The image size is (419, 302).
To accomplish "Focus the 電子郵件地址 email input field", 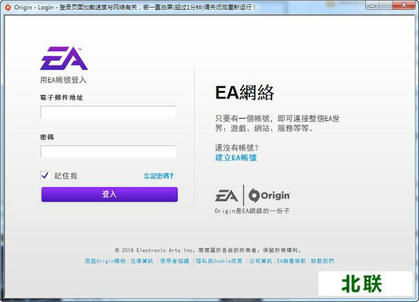I will (x=108, y=112).
